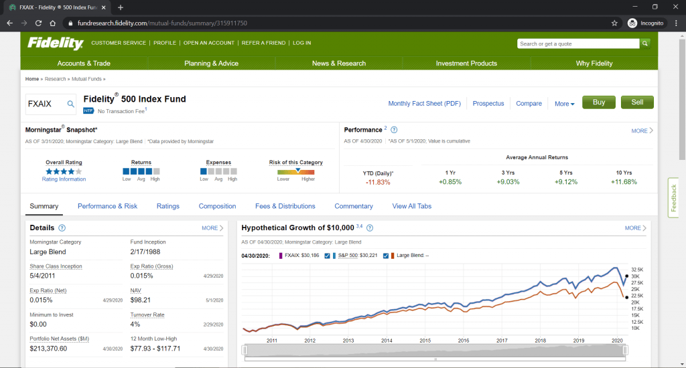
Task: Open the News & Research menu
Action: [338, 64]
